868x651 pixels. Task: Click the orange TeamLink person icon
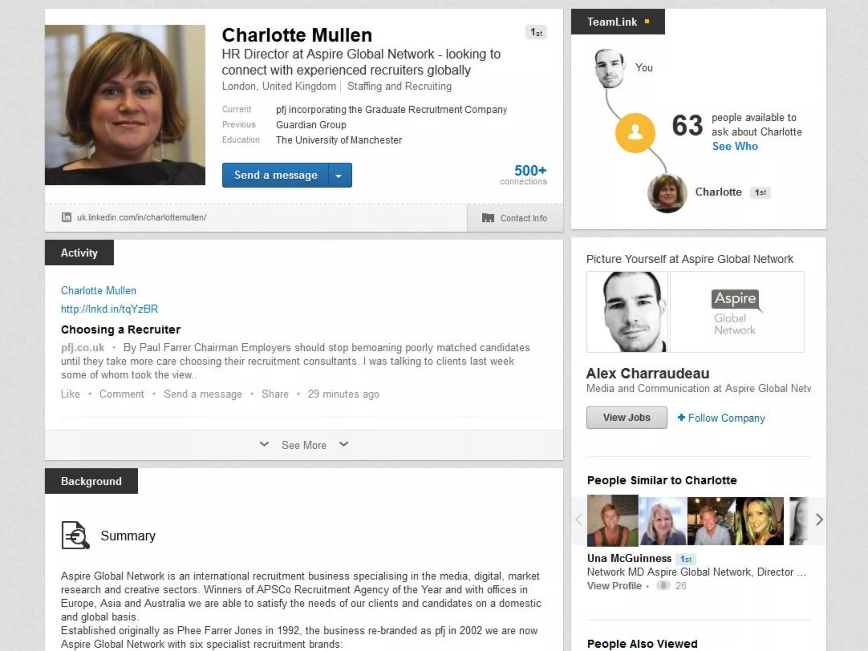(x=635, y=133)
